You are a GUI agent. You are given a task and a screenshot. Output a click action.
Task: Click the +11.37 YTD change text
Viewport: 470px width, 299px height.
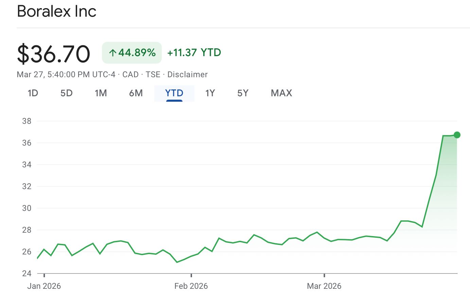coord(194,53)
